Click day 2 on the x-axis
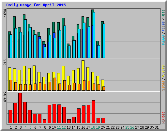The width and height of the screenshot is (167, 131). pyautogui.click(x=16, y=127)
